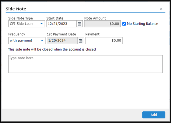
Task: Click the Side Note Type label
Action: 21,18
